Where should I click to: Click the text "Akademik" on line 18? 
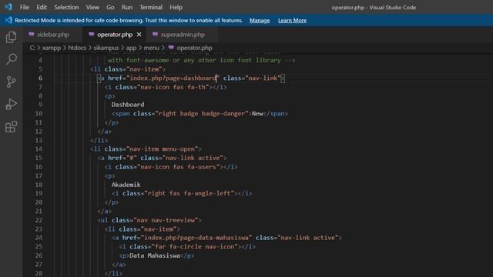click(x=126, y=185)
